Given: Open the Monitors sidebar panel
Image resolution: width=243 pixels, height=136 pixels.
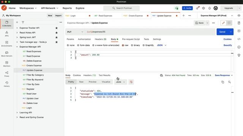Looking at the screenshot, I should pos(7,64).
